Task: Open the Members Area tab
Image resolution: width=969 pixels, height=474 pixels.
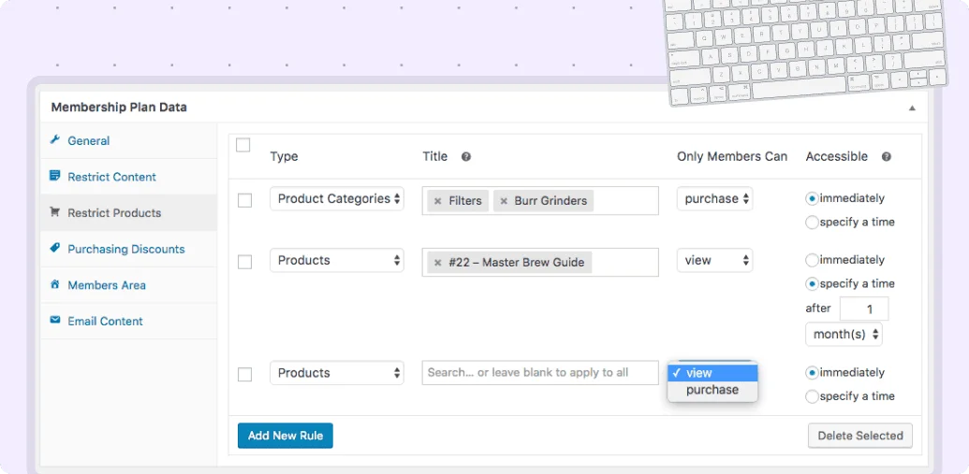Action: pyautogui.click(x=128, y=285)
